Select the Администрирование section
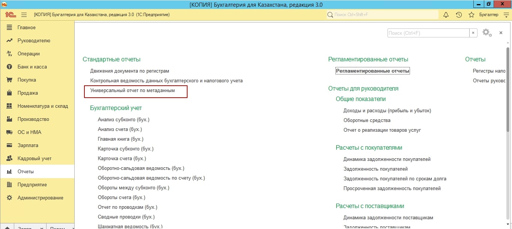Screen dimensions: 512x229 pos(40,198)
